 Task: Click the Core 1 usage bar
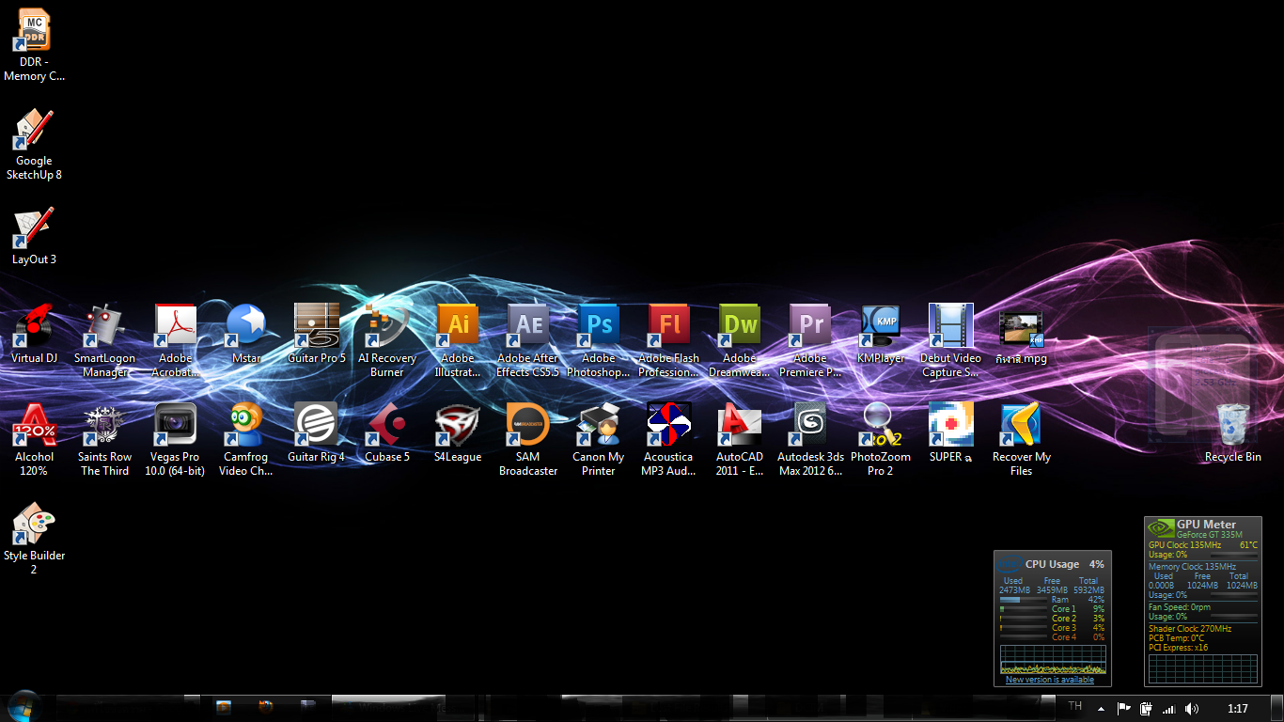(1023, 609)
